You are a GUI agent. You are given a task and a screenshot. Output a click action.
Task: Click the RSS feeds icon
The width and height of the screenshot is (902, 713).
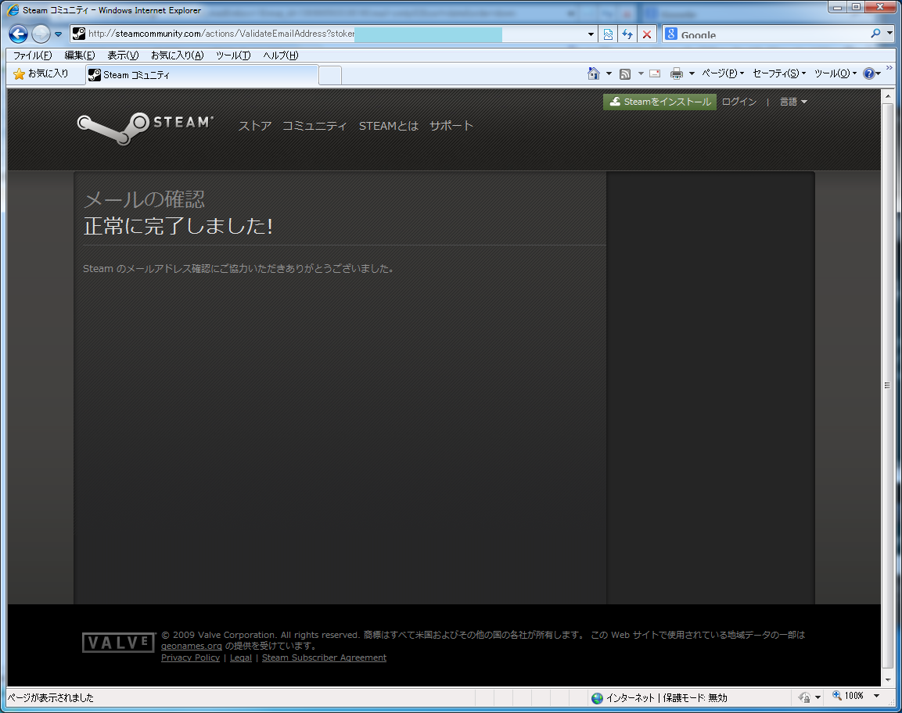pos(625,73)
